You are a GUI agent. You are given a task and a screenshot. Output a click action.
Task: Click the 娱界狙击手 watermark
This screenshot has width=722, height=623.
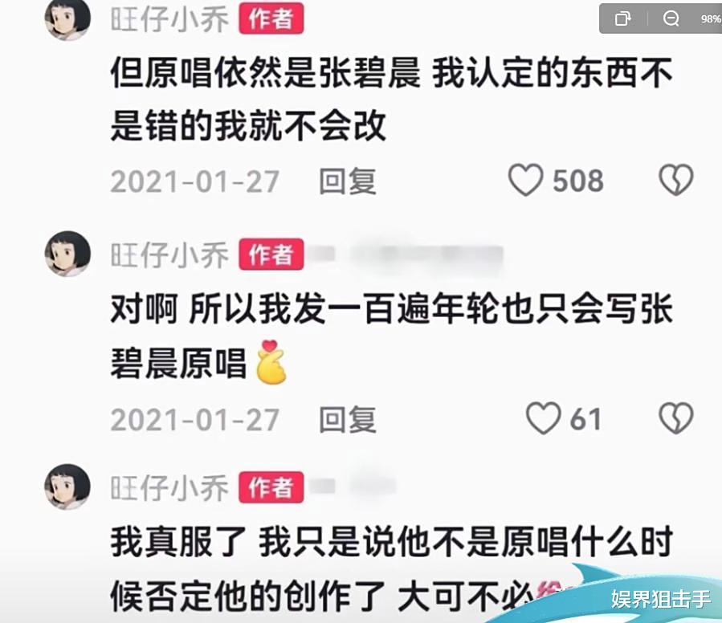tap(661, 599)
